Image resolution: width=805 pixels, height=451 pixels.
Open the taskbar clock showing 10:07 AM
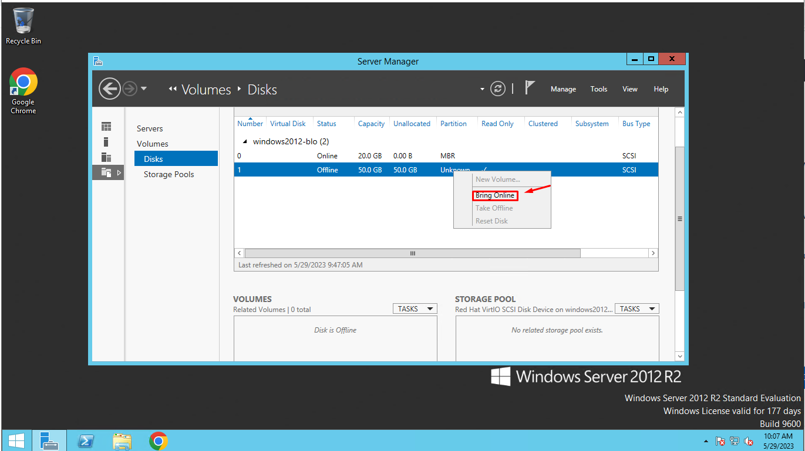[x=778, y=440]
